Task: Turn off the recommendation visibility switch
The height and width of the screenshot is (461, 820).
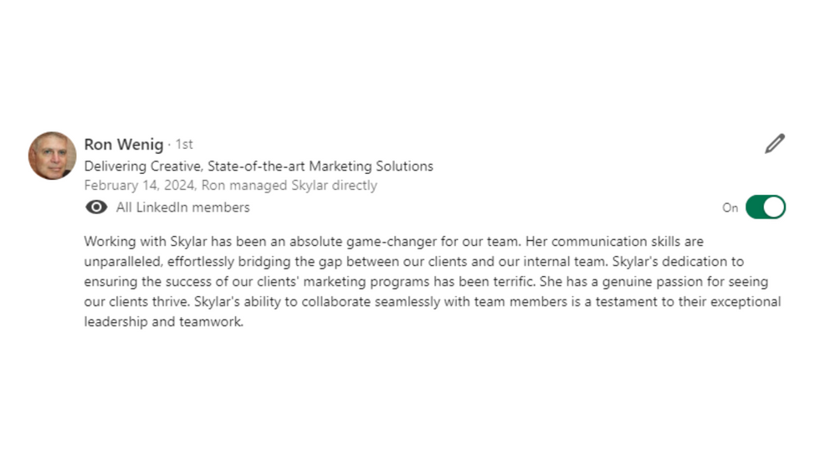Action: (x=765, y=207)
